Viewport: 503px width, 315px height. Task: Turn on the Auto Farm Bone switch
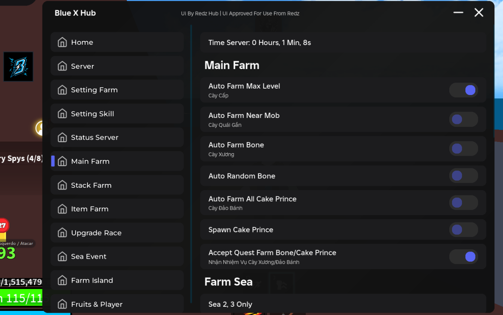point(464,149)
